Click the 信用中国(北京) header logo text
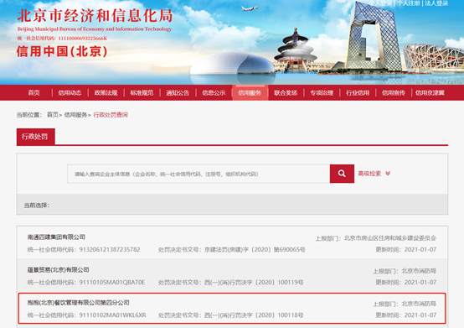 (62, 51)
